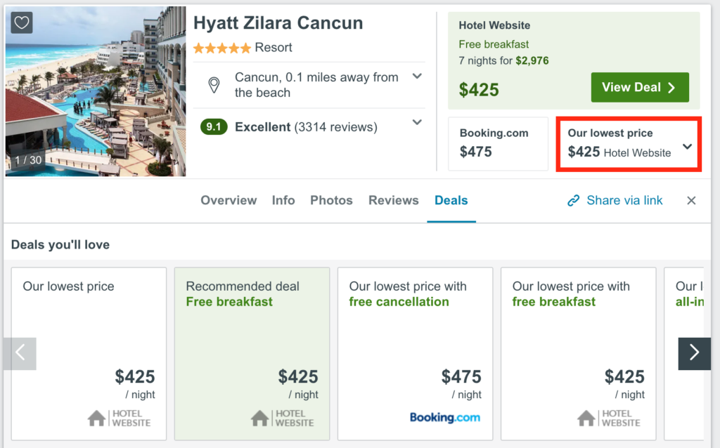This screenshot has width=720, height=448.
Task: Open the hotel pool photo thumbnail
Action: (96, 91)
